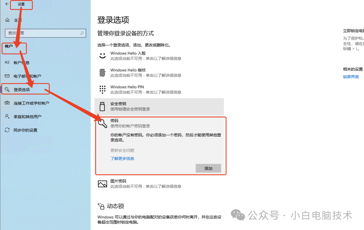The width and height of the screenshot is (364, 230).
Task: Click the 帐户信息 person icon
Action: pyautogui.click(x=7, y=62)
